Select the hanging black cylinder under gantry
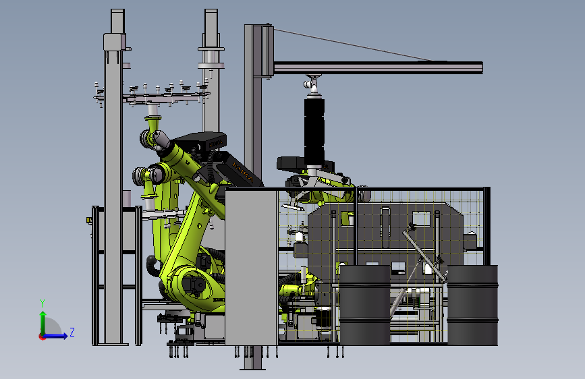 314,131
